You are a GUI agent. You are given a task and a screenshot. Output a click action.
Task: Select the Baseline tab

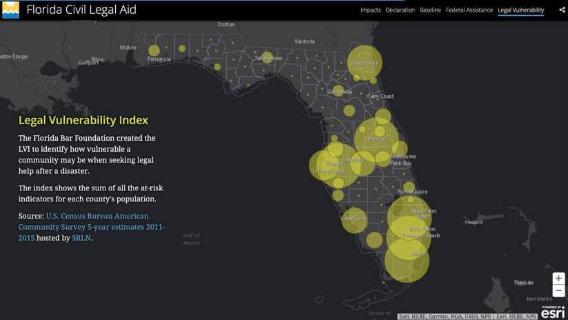point(430,10)
